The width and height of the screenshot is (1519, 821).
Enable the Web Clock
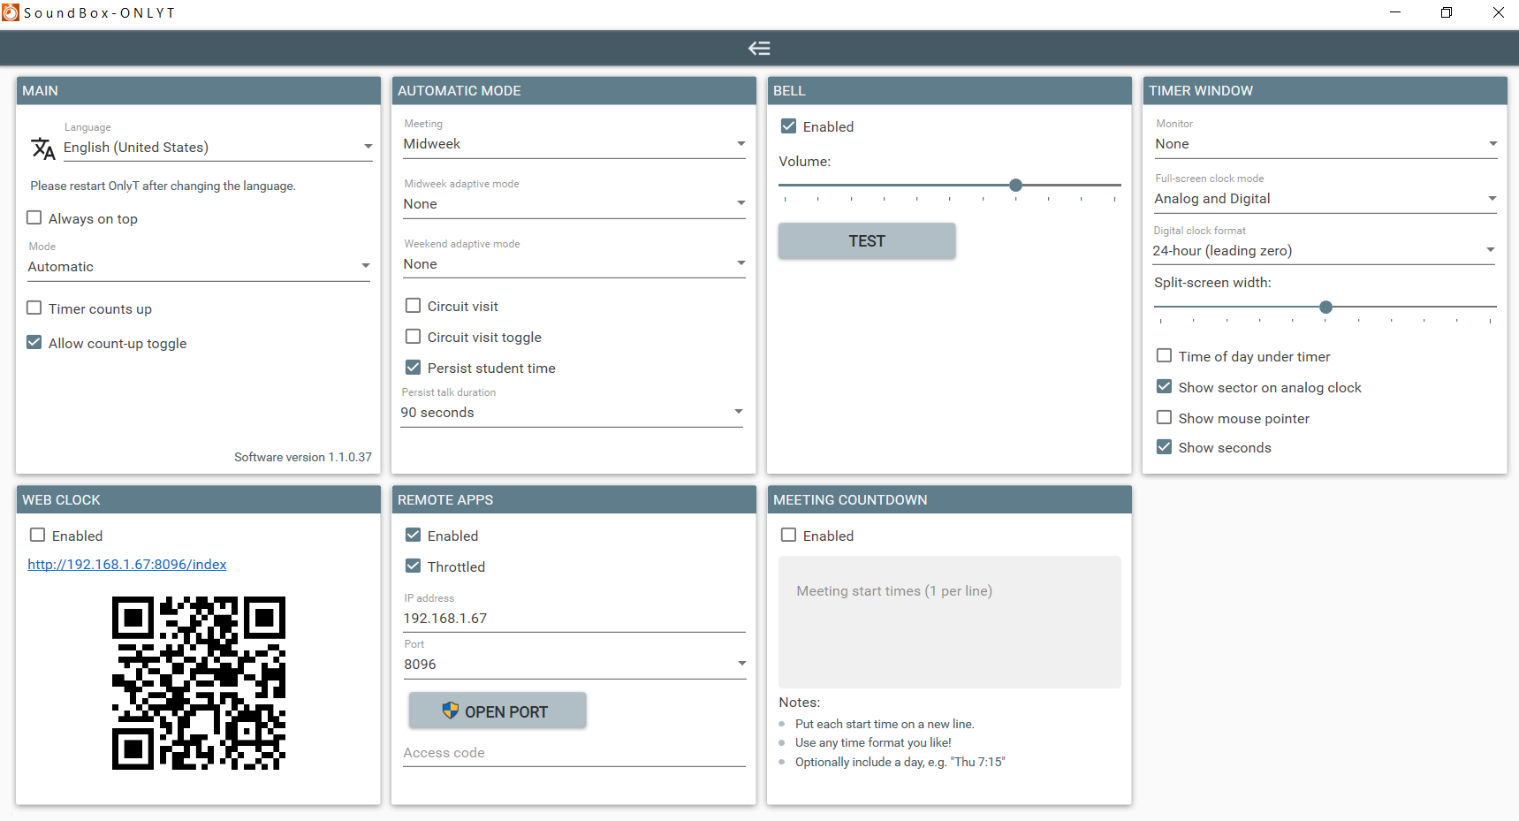point(37,535)
